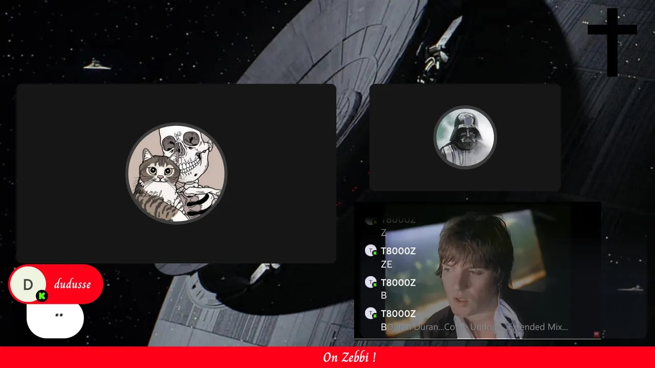This screenshot has height=368, width=655.
Task: Click the music video of the man's face
Action: point(477,270)
